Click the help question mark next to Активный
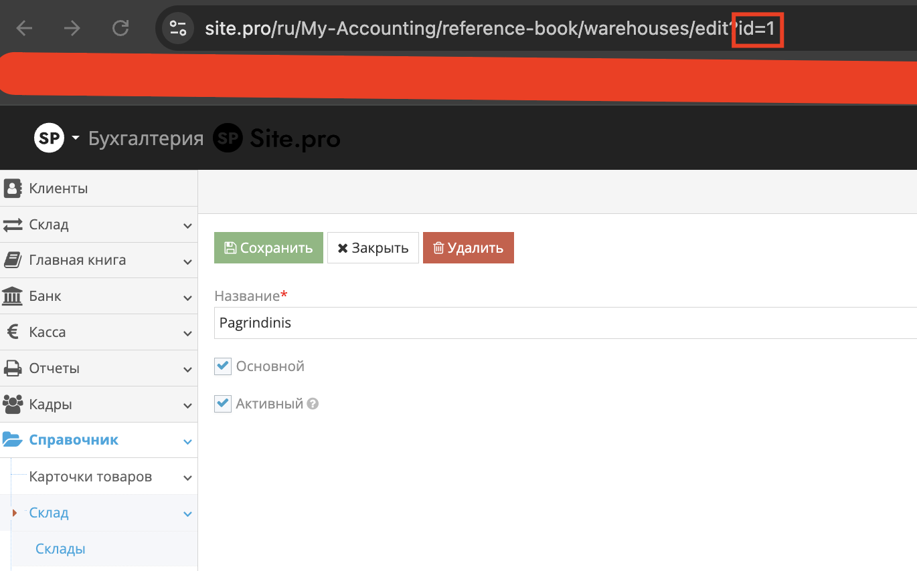This screenshot has width=917, height=571. point(313,405)
